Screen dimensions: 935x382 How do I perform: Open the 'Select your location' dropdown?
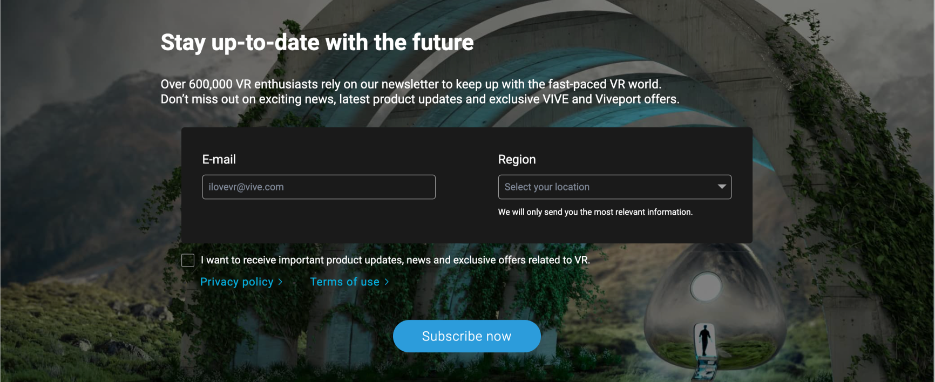click(x=615, y=187)
